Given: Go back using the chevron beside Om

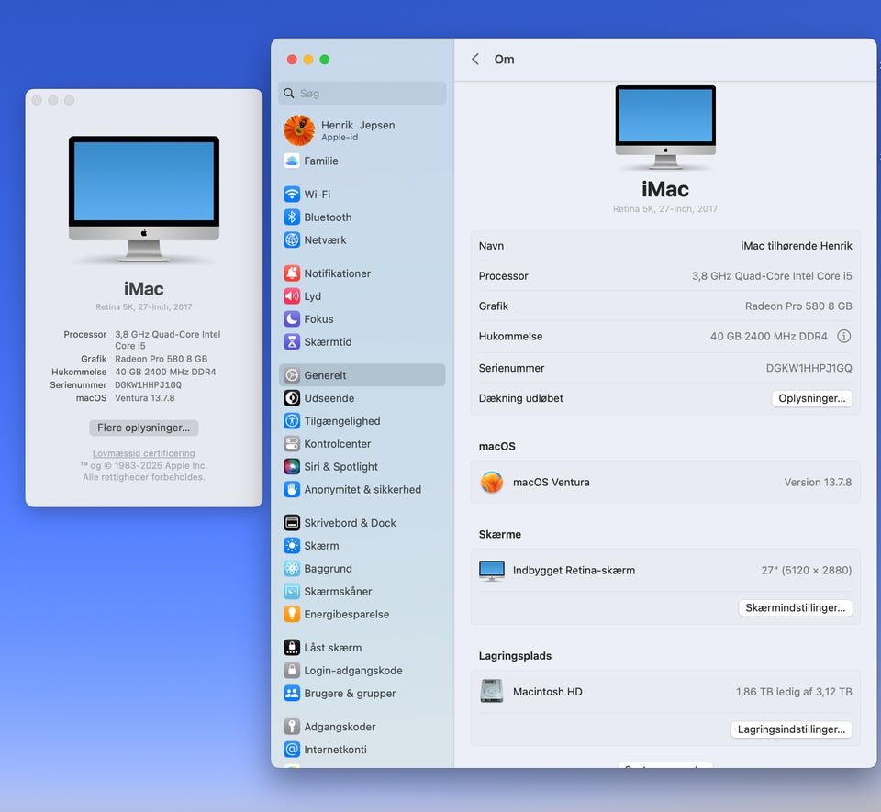Looking at the screenshot, I should 475,60.
